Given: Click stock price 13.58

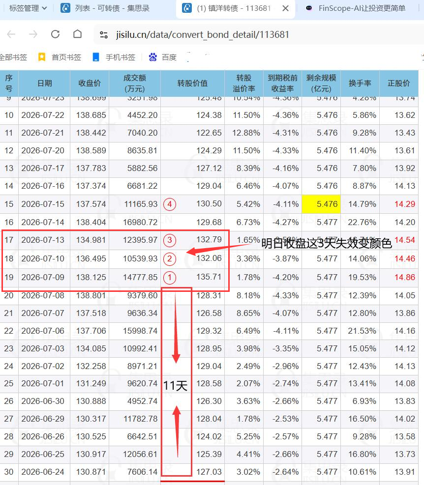Looking at the screenshot, I should tap(405, 436).
